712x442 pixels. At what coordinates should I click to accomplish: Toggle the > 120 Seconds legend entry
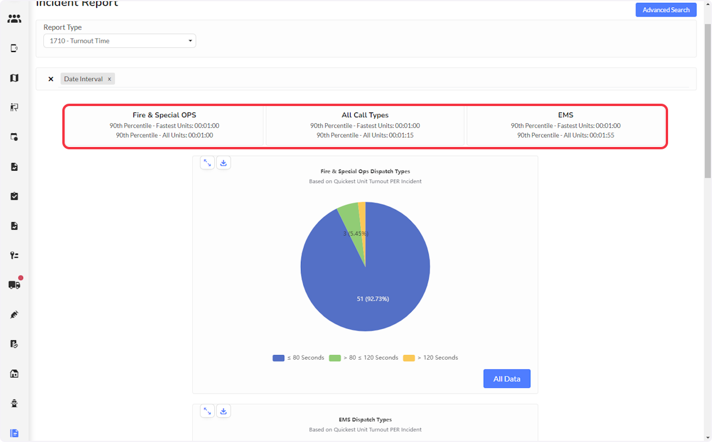(x=431, y=358)
